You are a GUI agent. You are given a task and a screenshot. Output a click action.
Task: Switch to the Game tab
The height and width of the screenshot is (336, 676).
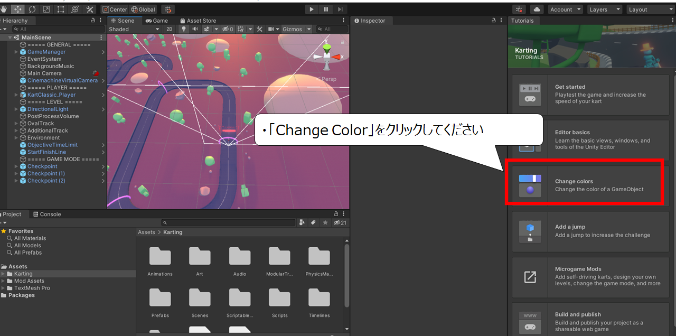(x=157, y=21)
